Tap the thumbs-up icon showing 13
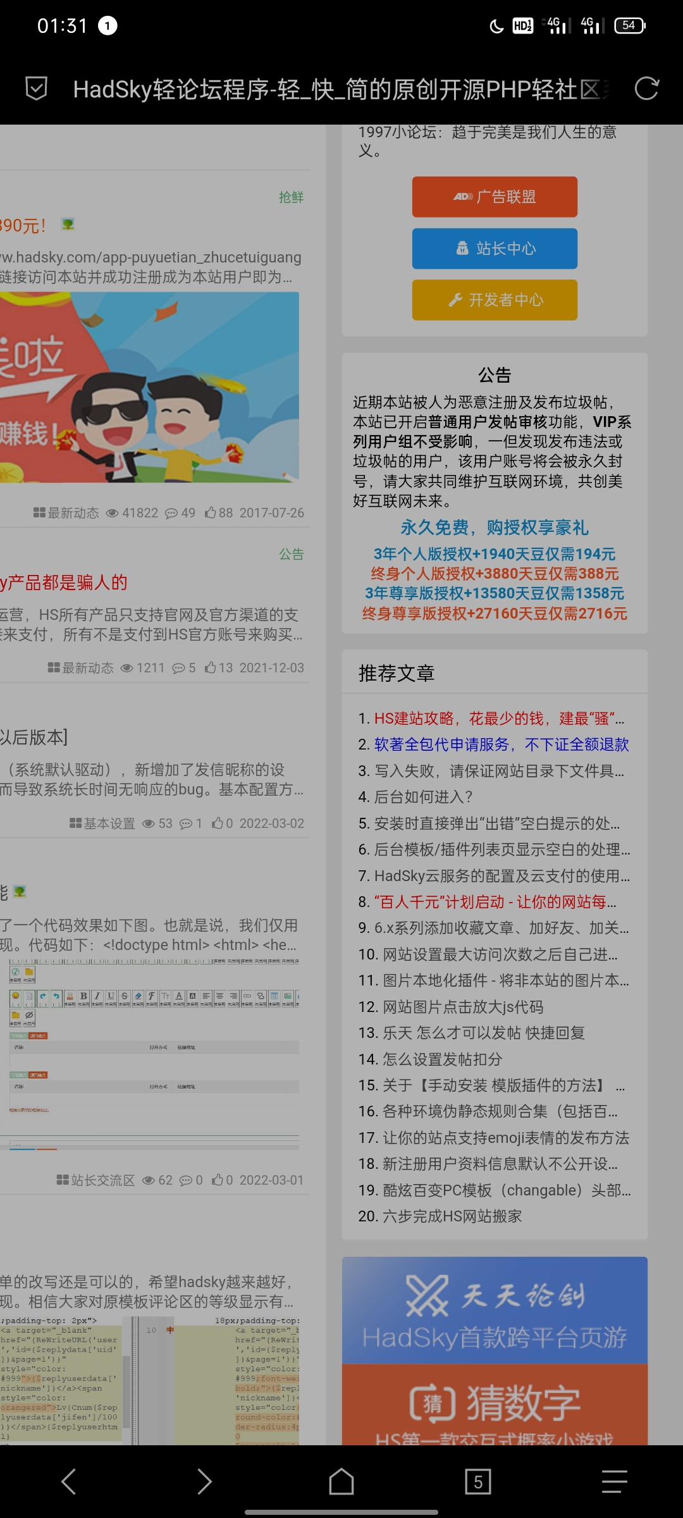The height and width of the screenshot is (1518, 683). (x=211, y=667)
